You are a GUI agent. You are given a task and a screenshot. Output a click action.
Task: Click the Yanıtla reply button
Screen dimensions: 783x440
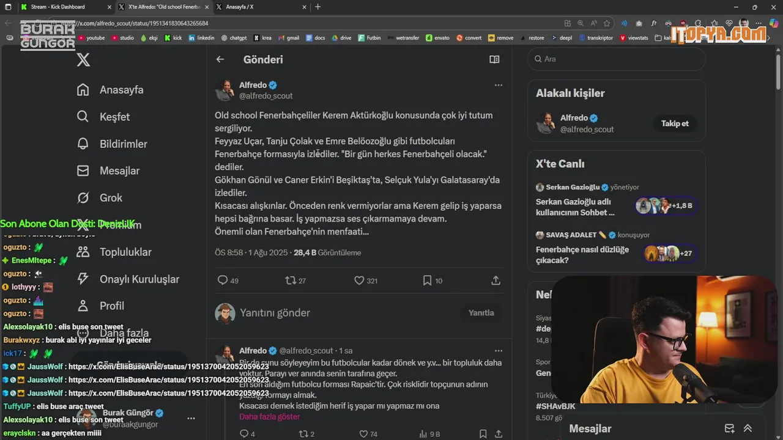pyautogui.click(x=481, y=313)
